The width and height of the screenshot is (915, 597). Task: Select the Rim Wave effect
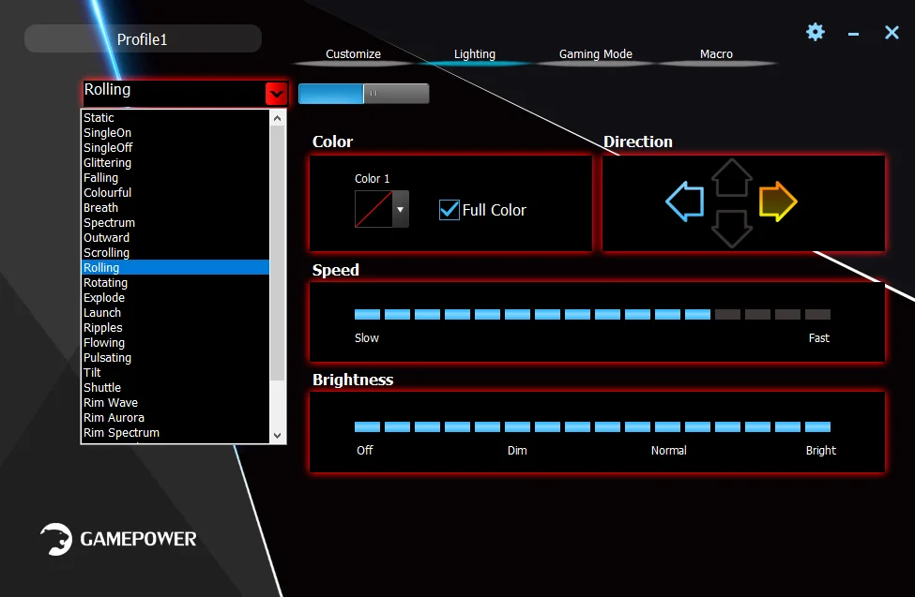[x=175, y=403]
